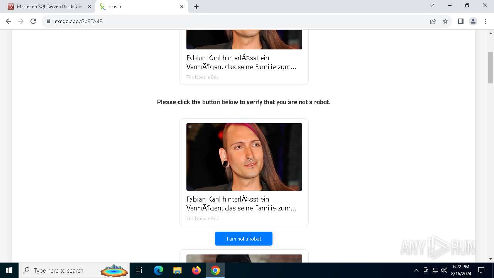The width and height of the screenshot is (494, 278).
Task: Open the Chrome profile avatar
Action: coord(473,21)
